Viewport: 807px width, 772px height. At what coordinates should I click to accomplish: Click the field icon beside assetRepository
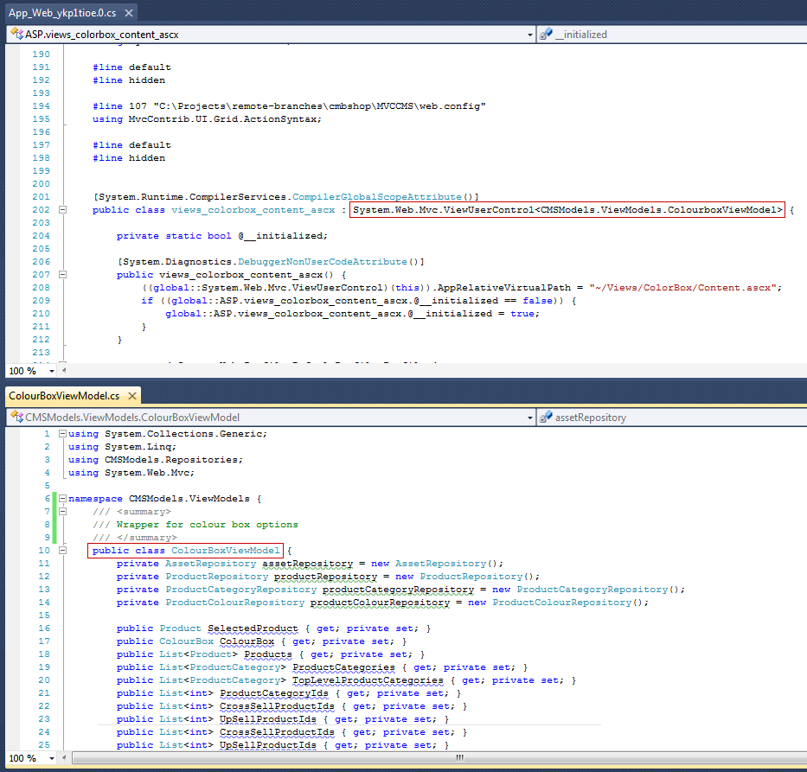pos(546,417)
